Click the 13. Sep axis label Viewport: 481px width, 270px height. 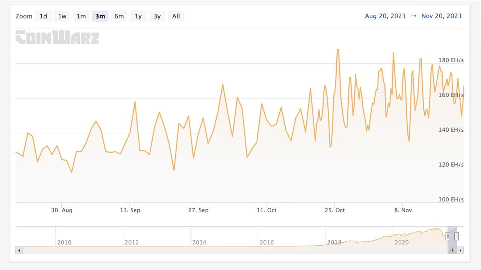(x=130, y=210)
